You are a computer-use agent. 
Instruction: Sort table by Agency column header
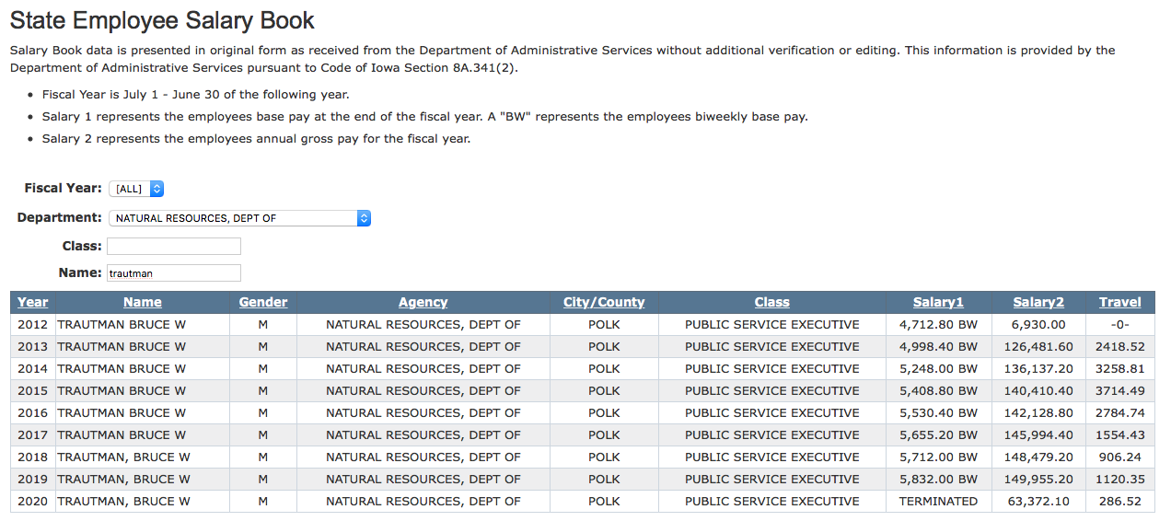423,302
